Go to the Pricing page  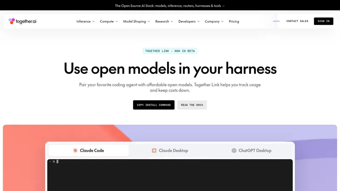point(234,22)
